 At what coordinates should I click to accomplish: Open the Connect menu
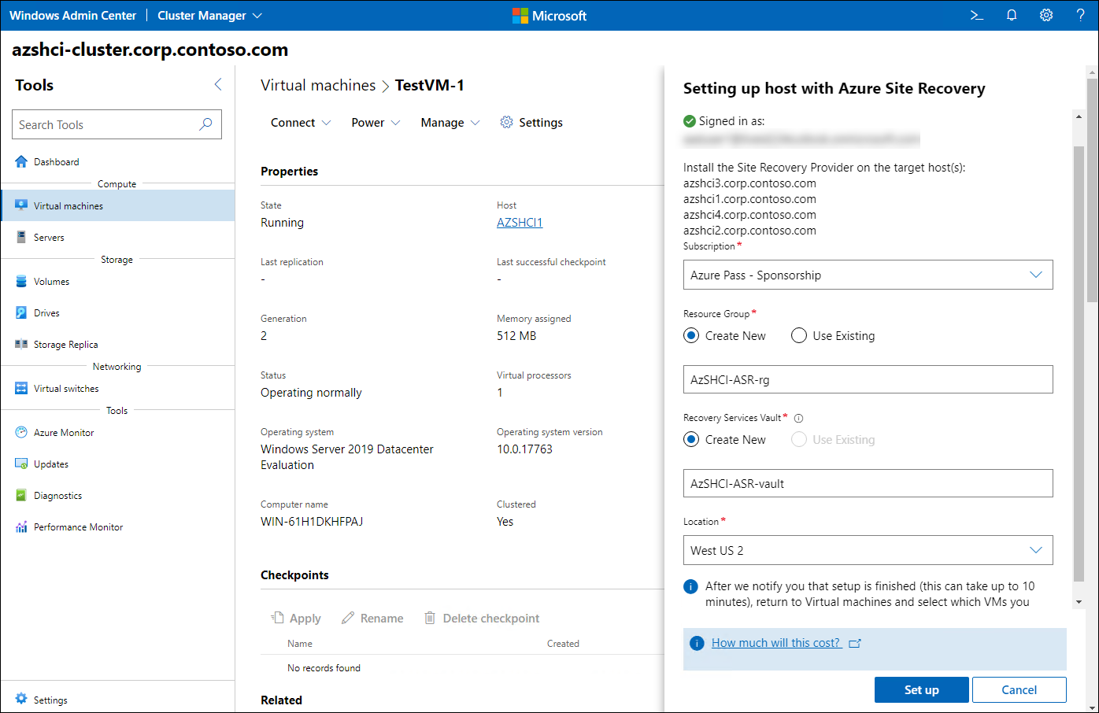point(301,122)
